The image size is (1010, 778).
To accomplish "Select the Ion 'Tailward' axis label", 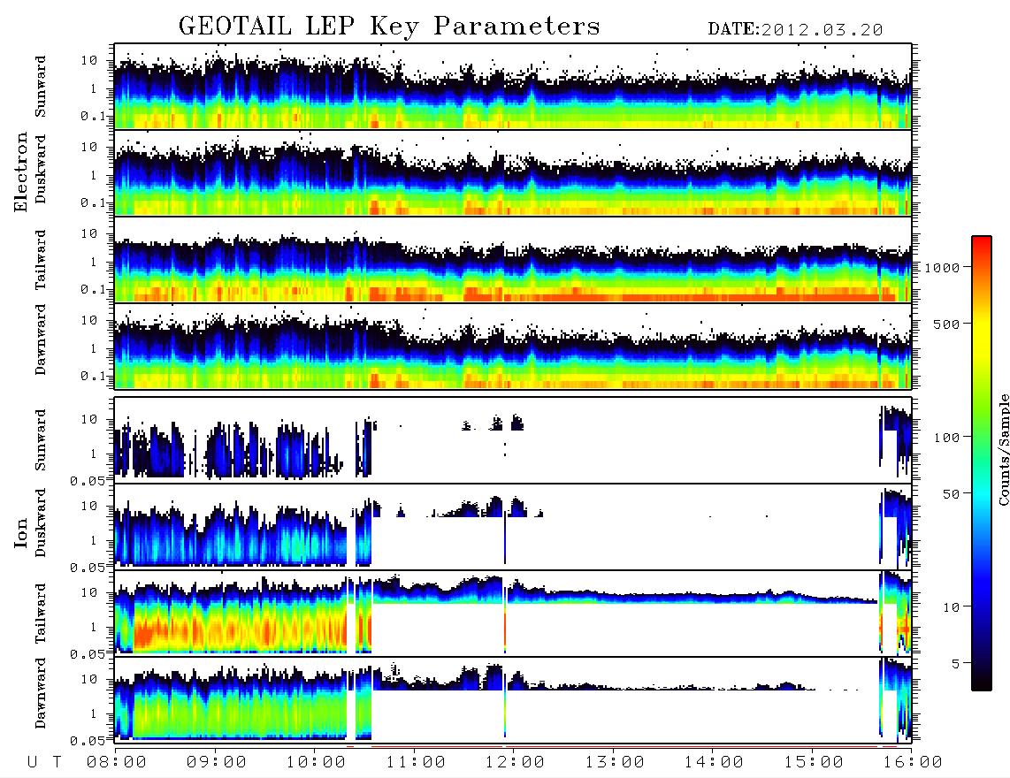I will tap(41, 614).
